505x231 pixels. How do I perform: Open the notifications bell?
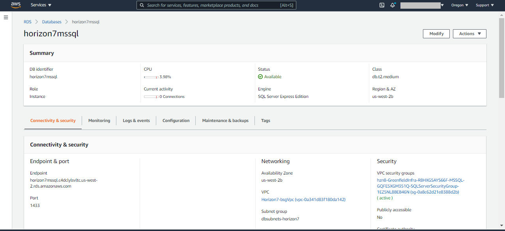click(x=392, y=5)
